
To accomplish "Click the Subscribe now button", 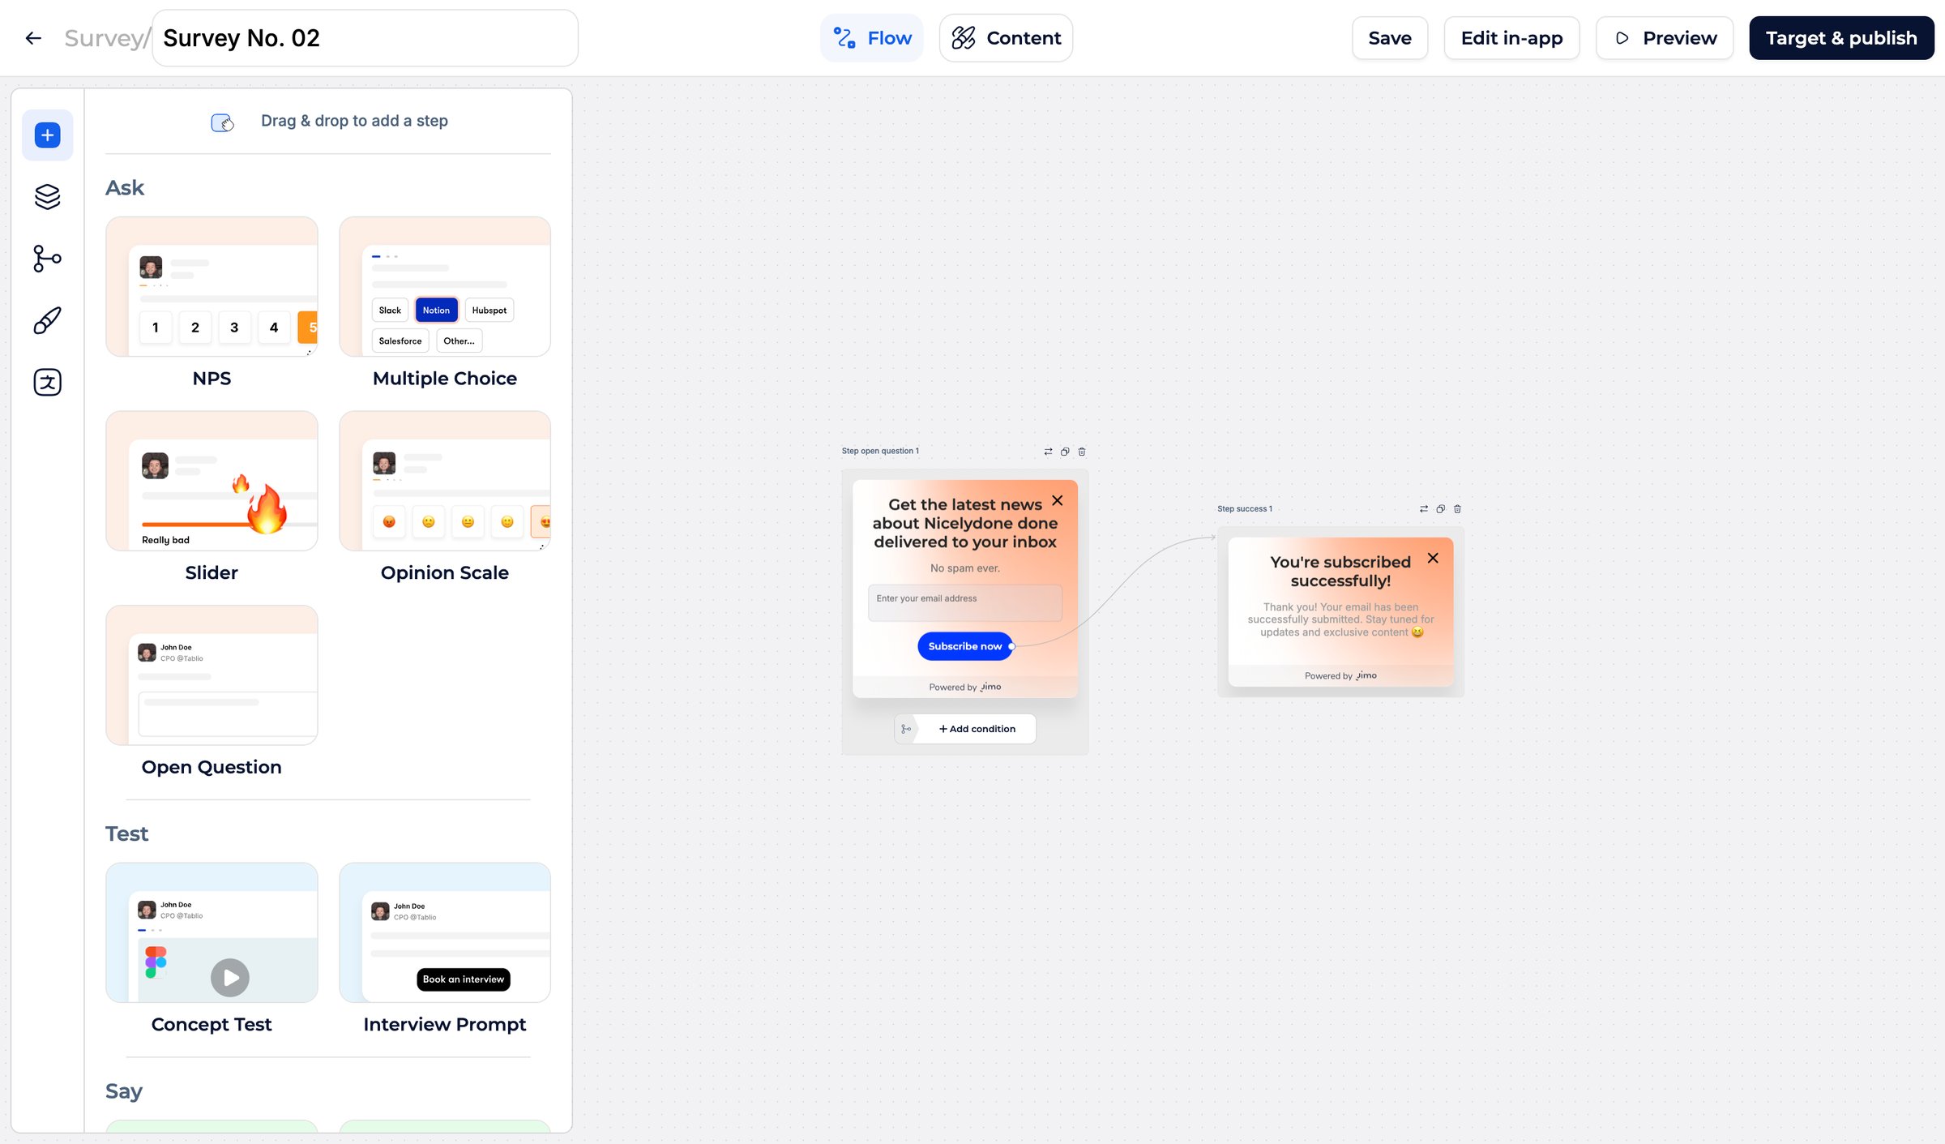I will pos(964,646).
